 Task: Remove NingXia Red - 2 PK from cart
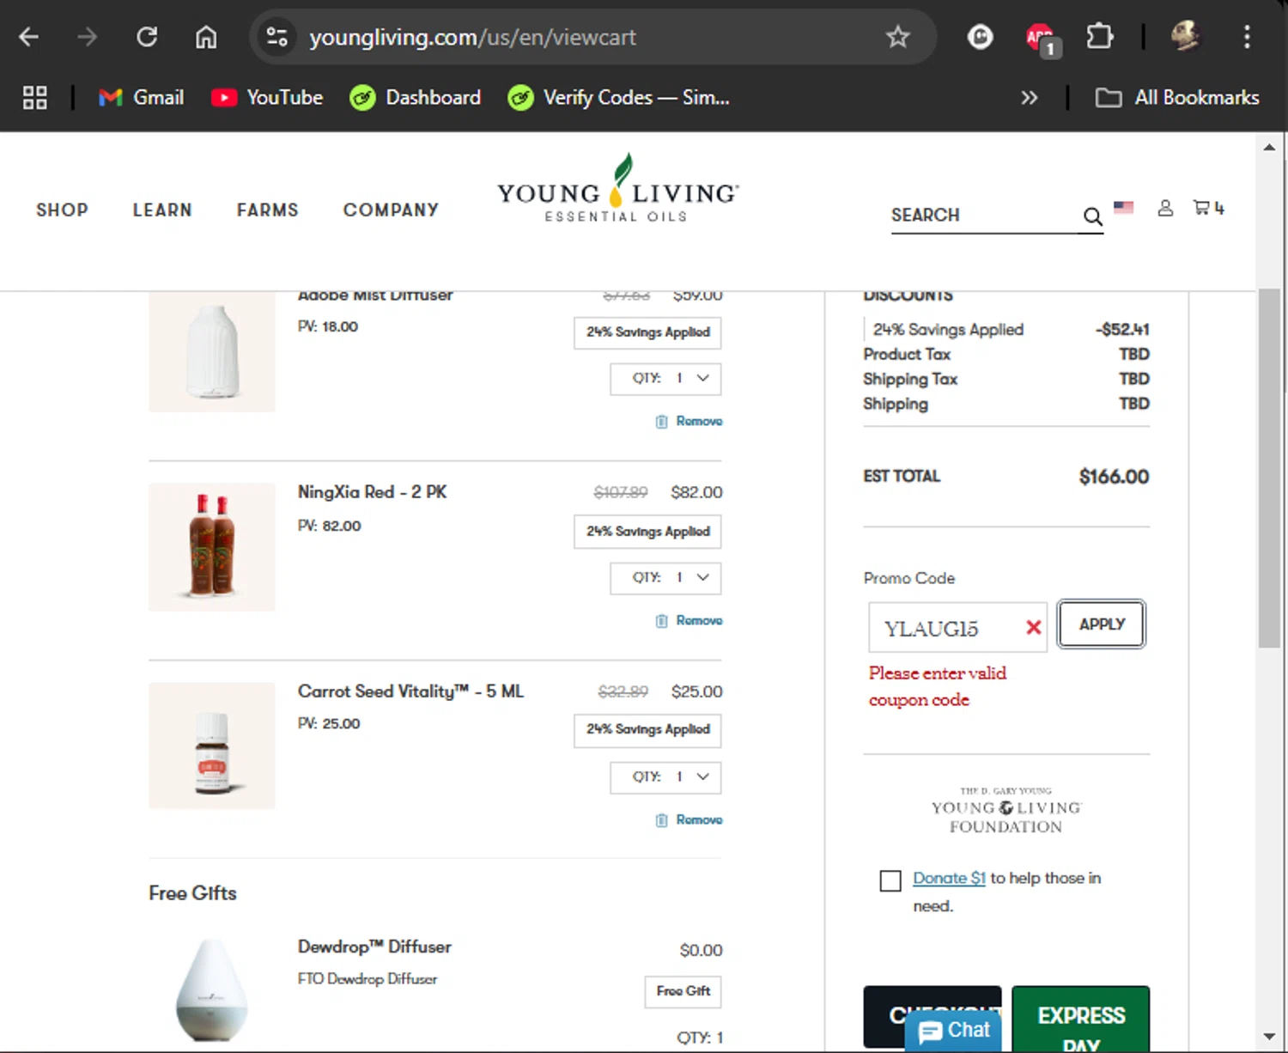(689, 621)
